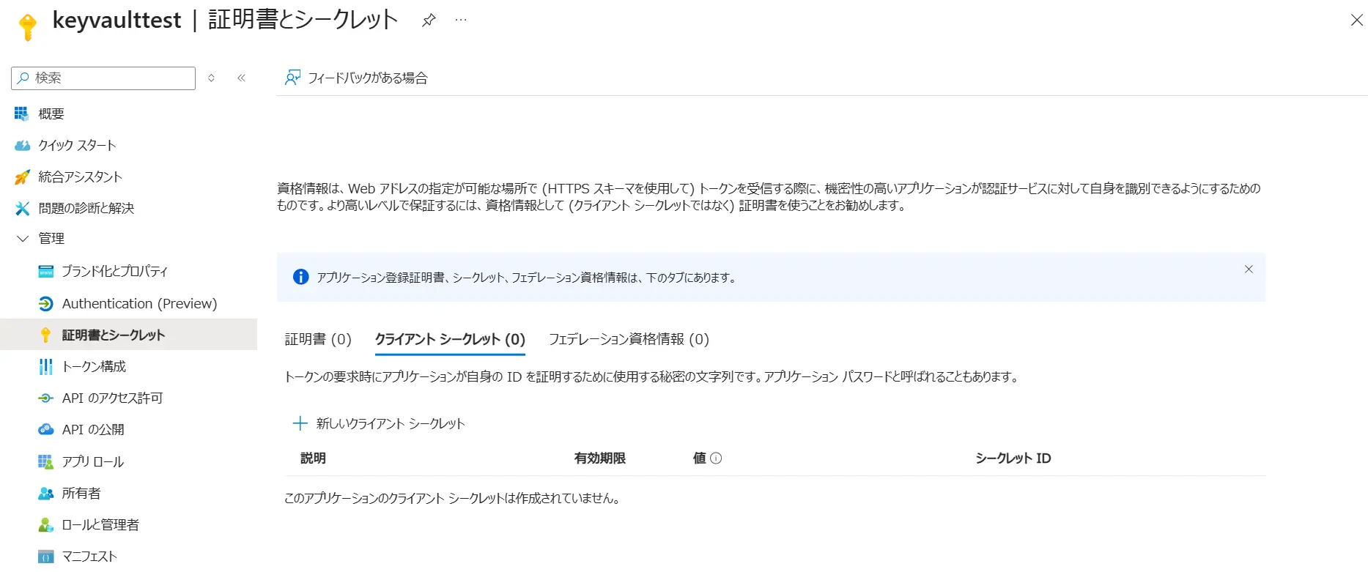Click the info icon beside 値 column
The width and height of the screenshot is (1368, 572).
click(716, 458)
